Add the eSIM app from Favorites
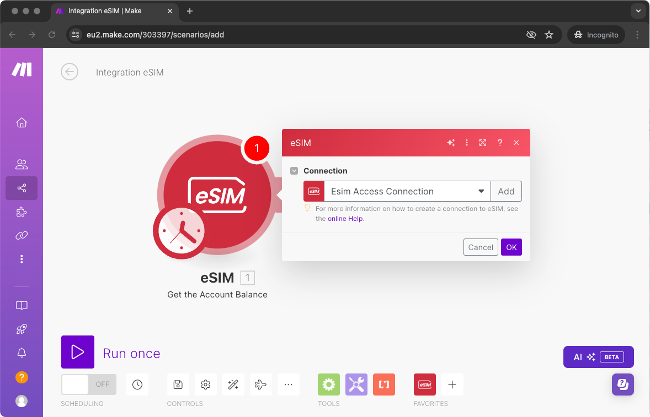The width and height of the screenshot is (650, 417). (425, 384)
